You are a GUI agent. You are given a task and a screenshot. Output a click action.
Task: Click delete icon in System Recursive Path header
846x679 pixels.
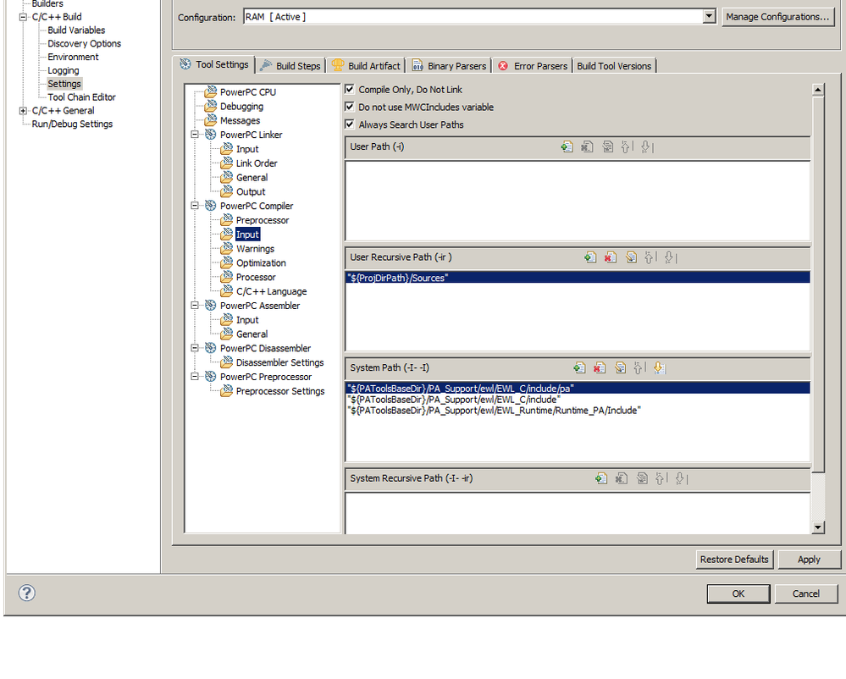click(x=622, y=478)
